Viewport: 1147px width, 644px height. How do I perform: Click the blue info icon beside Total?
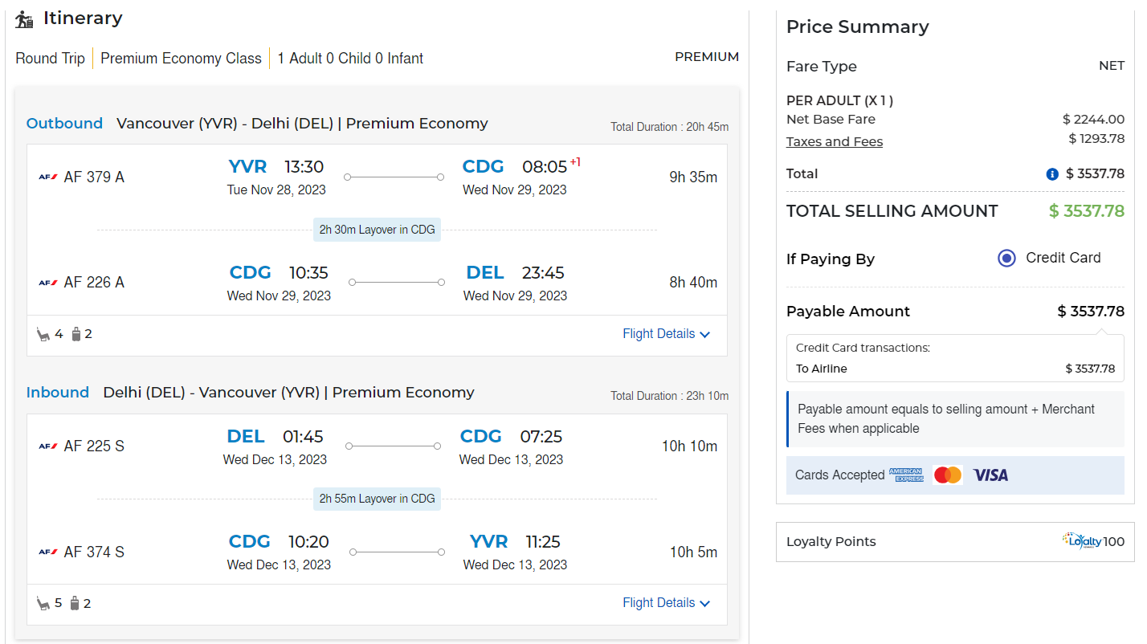[1052, 174]
